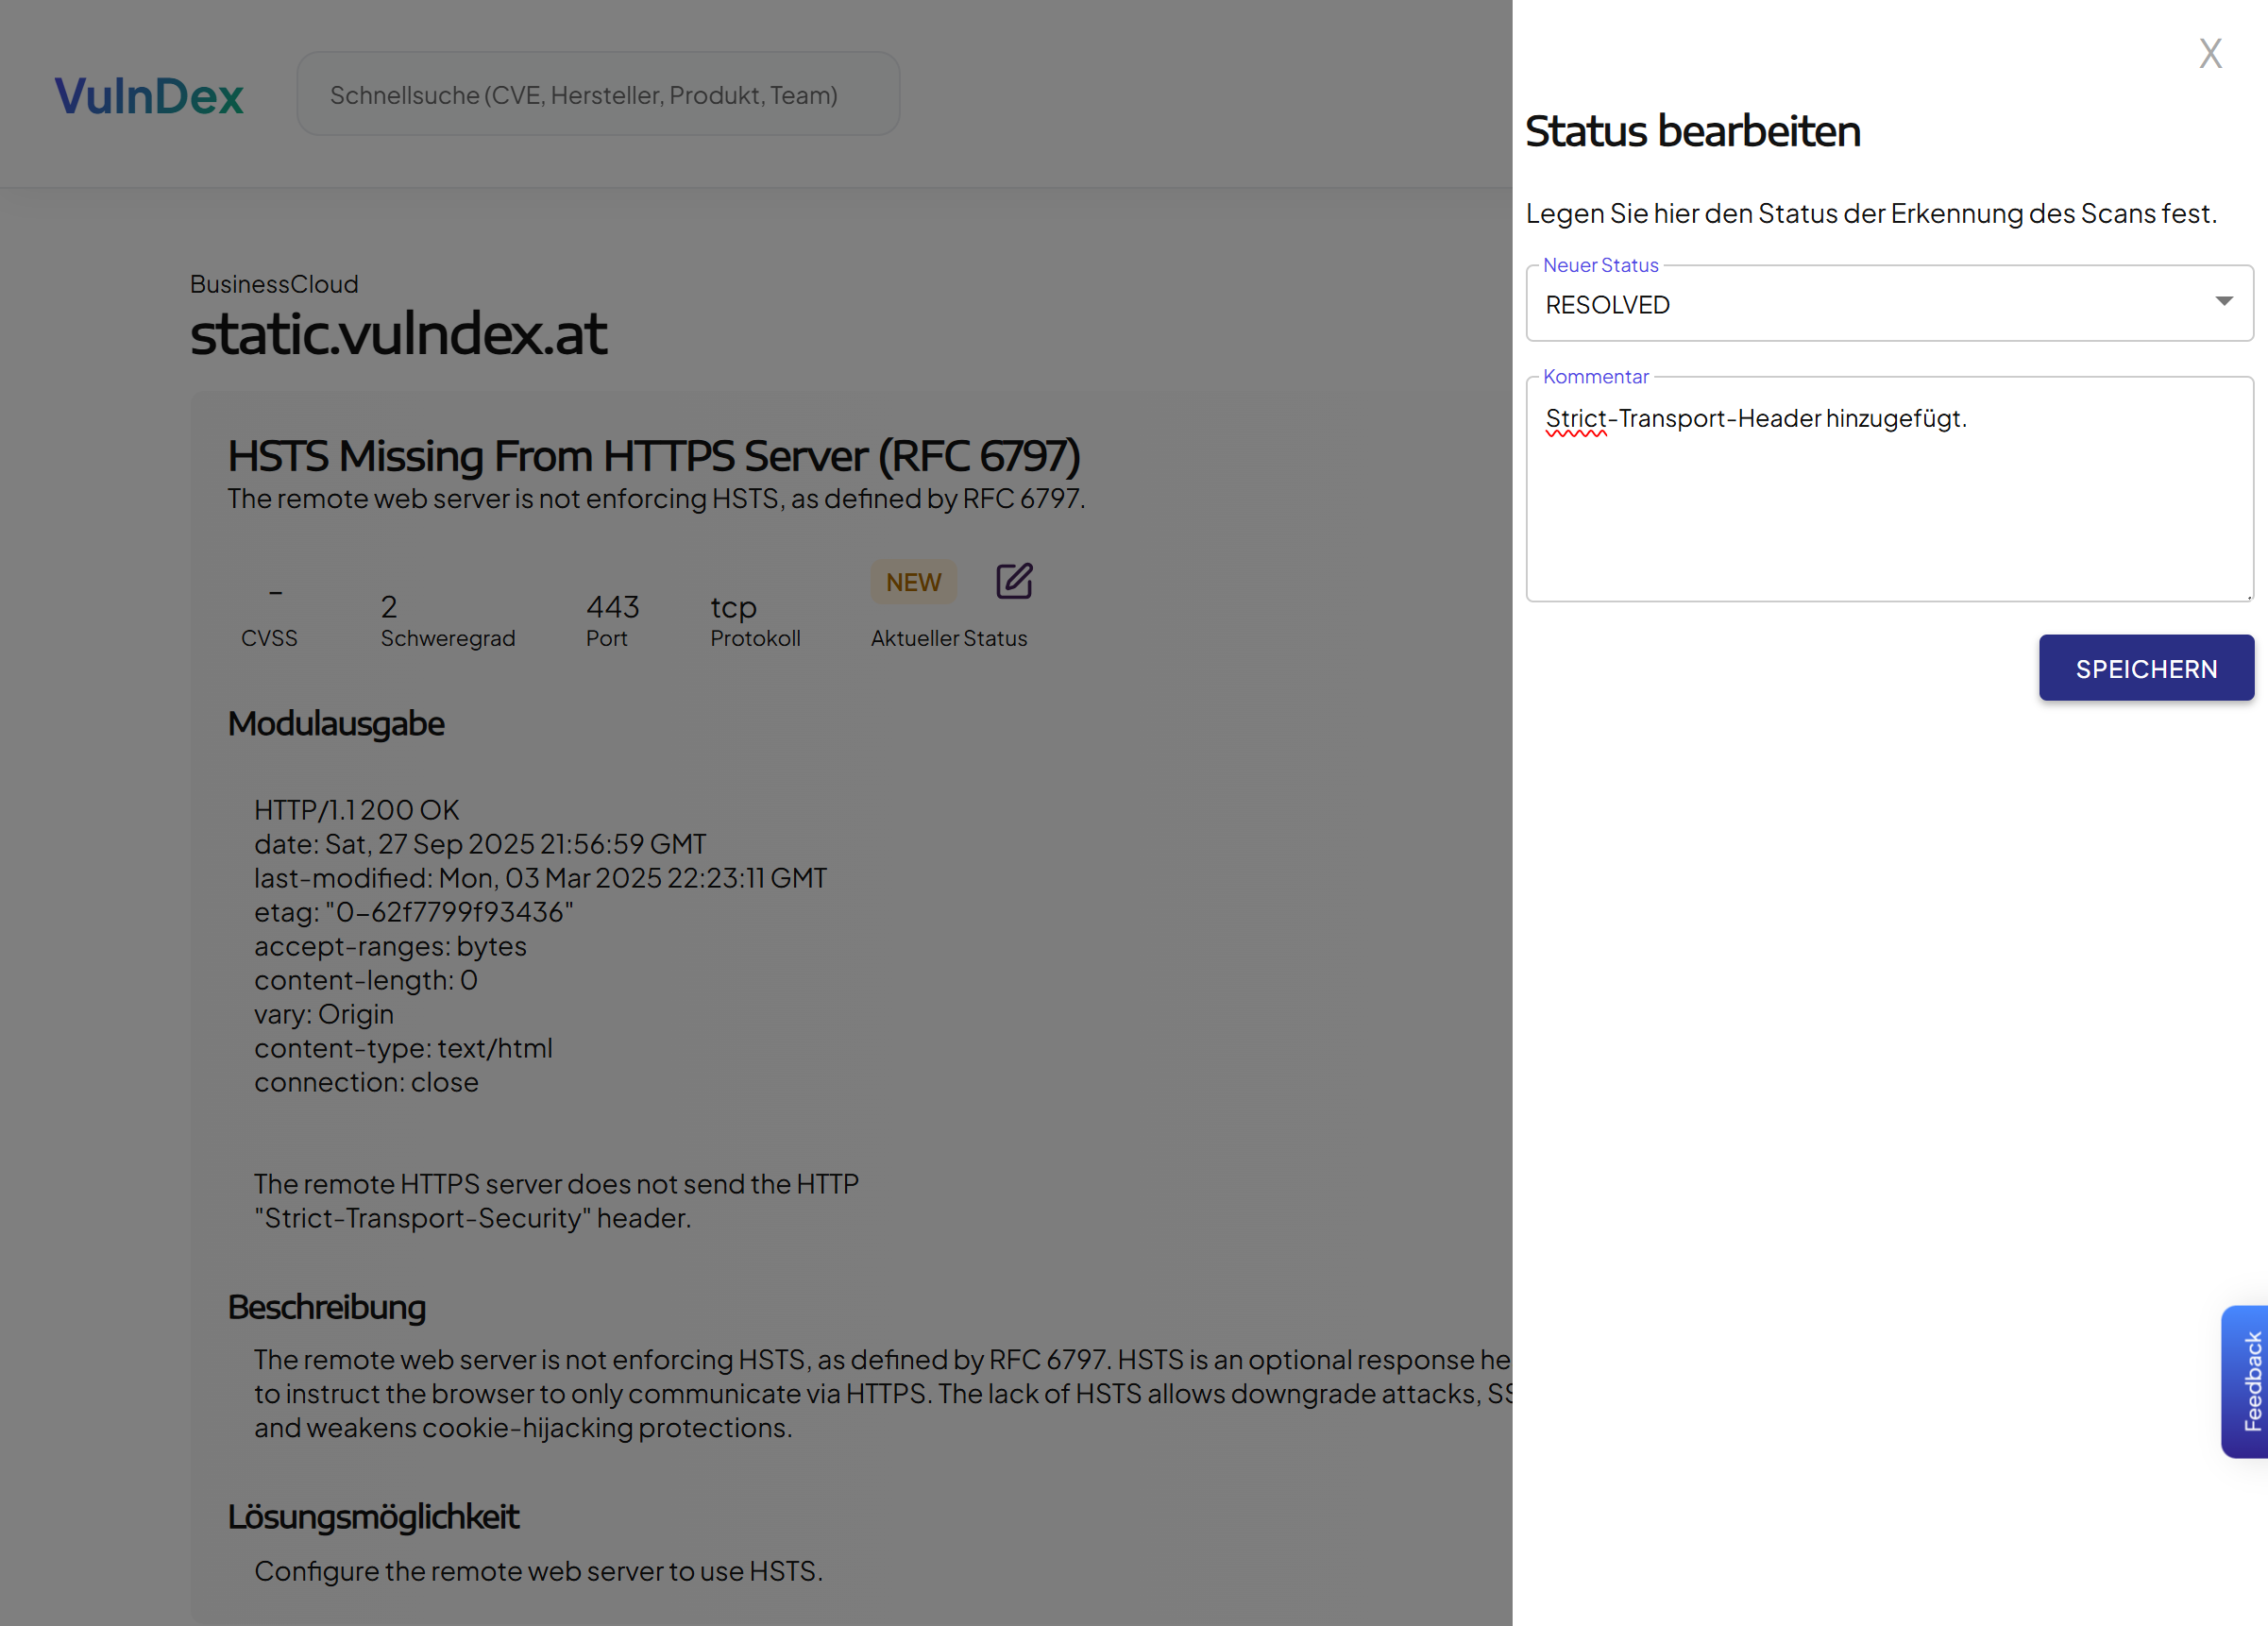Focus the Schnellsuche search field
The height and width of the screenshot is (1626, 2268).
(x=598, y=95)
